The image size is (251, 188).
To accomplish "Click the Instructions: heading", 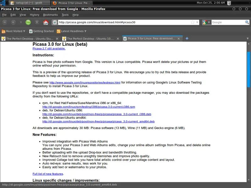I will (x=43, y=55).
